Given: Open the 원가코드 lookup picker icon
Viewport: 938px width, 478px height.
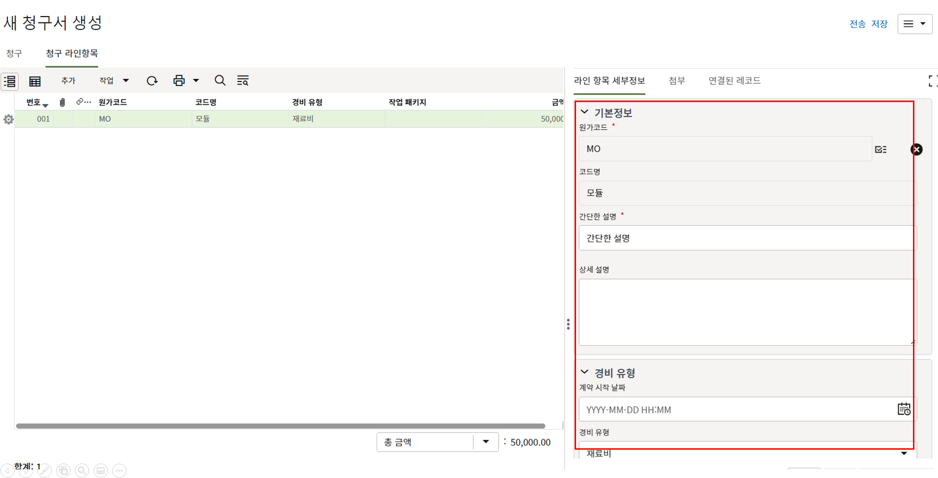Looking at the screenshot, I should (881, 149).
